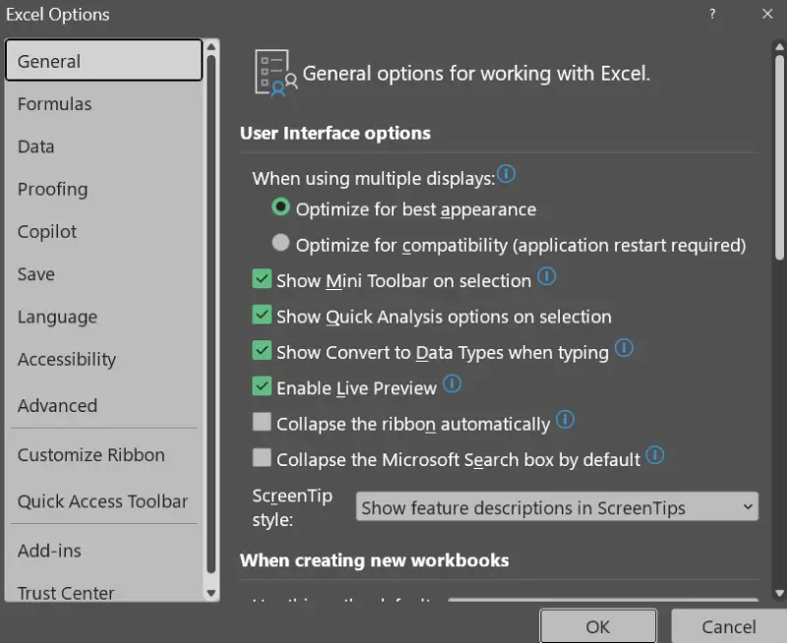Disable Show Quick Analysis options on selection
Screen dimensions: 787x643
[x=262, y=317]
